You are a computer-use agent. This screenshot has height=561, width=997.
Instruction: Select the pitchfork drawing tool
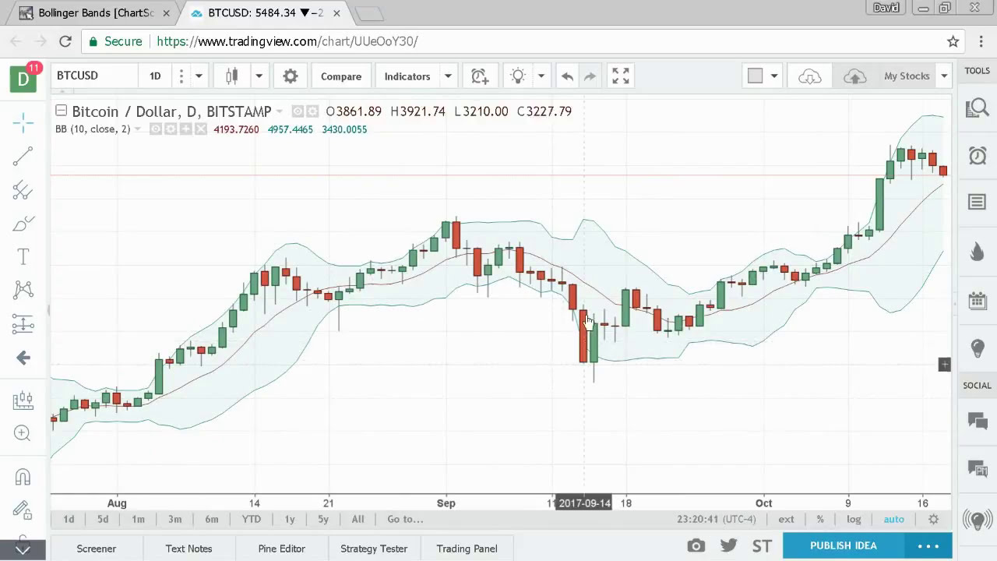(23, 190)
